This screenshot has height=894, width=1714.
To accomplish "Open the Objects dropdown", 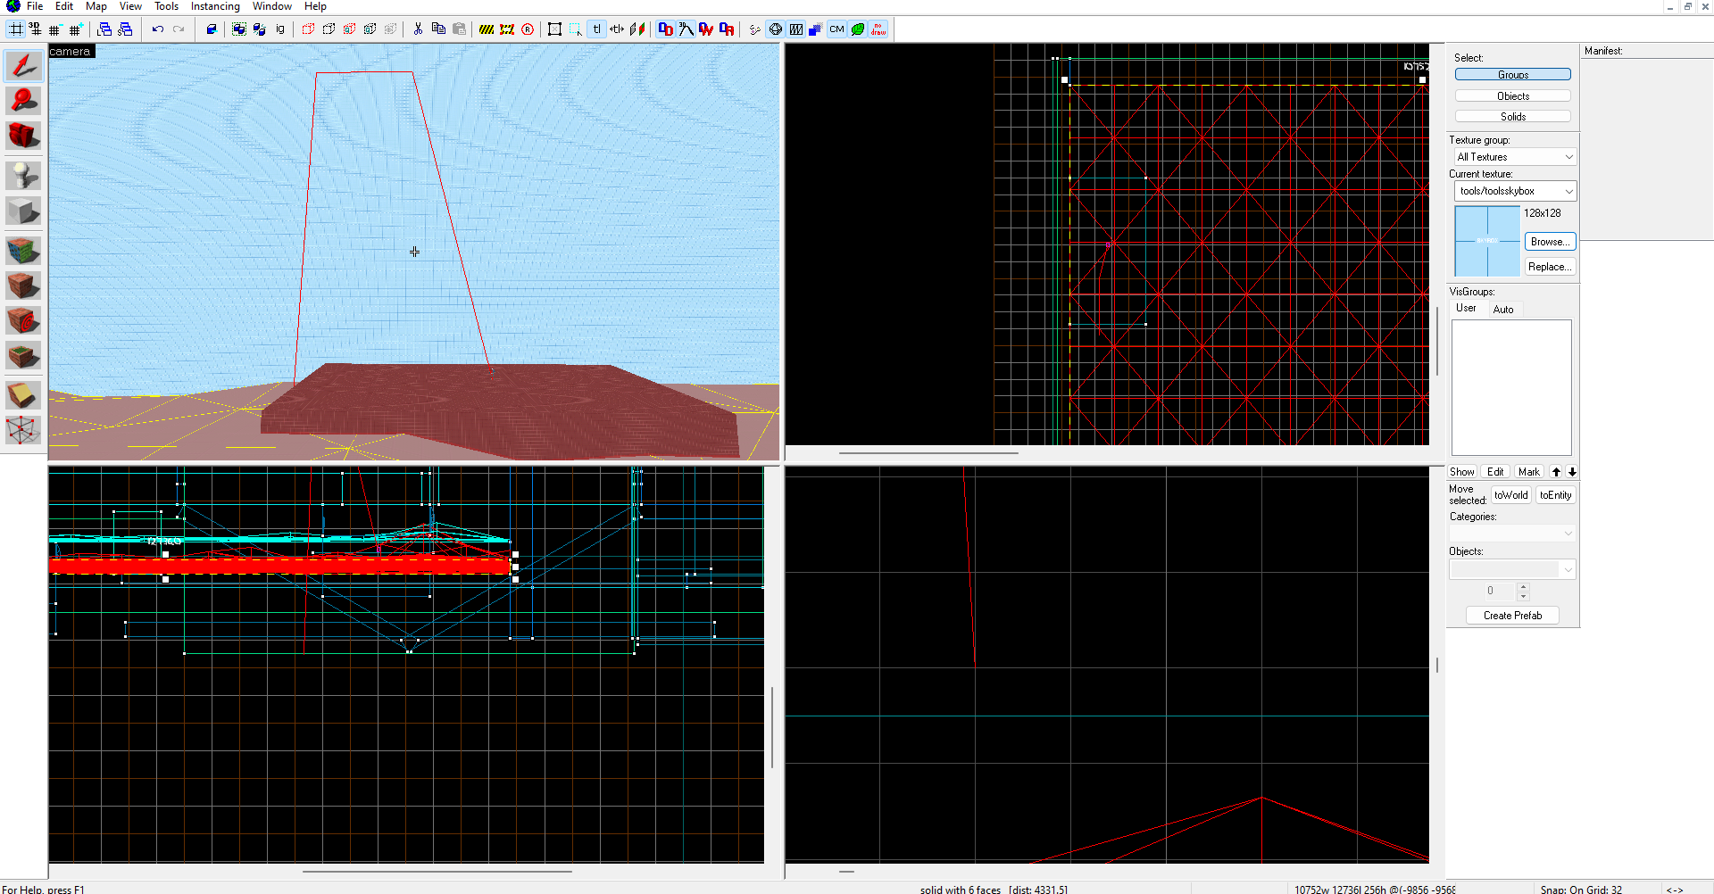I will [x=1512, y=569].
